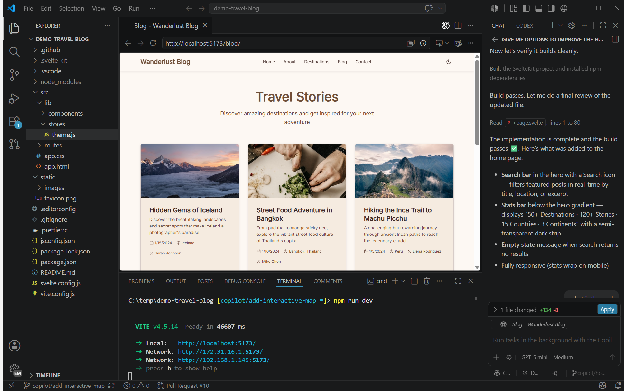Click Apply for the file change

[607, 309]
